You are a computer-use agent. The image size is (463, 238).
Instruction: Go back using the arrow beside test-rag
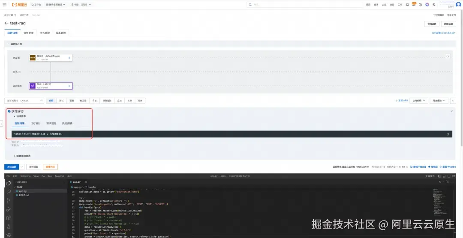[x=6, y=23]
